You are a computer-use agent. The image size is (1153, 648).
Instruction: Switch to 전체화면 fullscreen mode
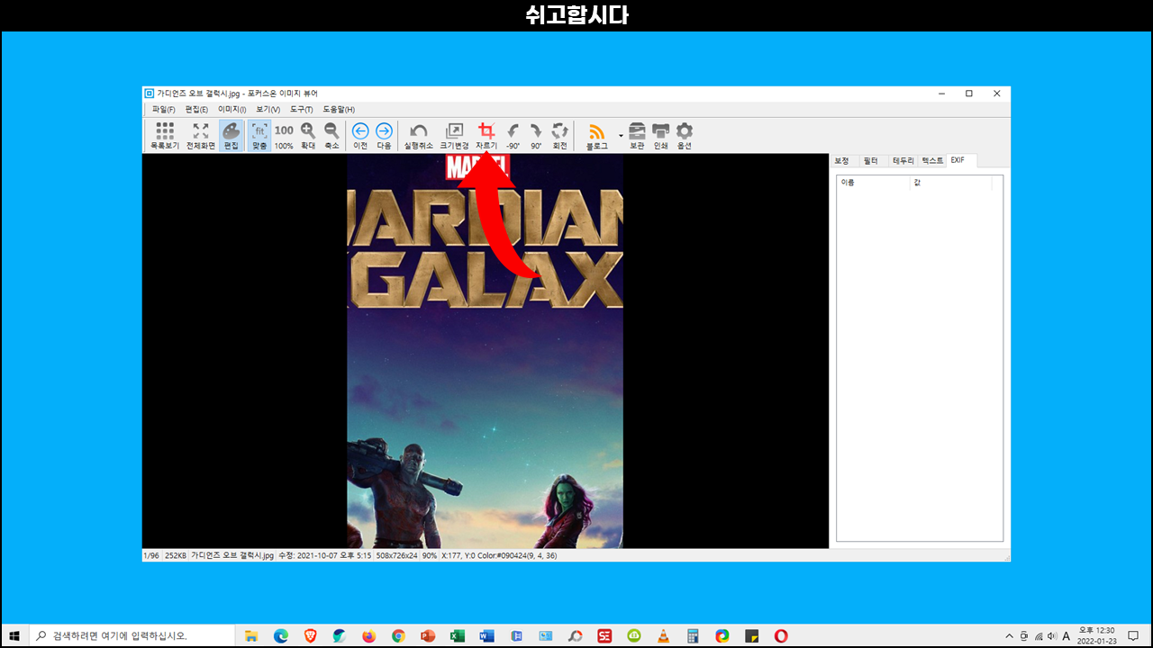tap(201, 135)
